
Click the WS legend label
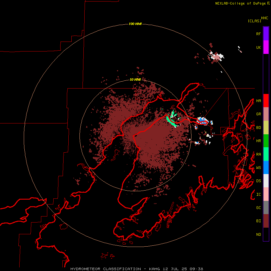point(258,168)
